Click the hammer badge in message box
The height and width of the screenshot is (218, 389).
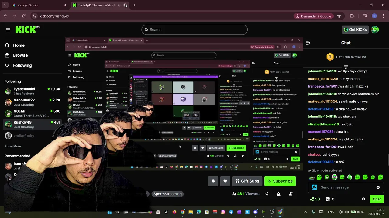[x=314, y=187]
